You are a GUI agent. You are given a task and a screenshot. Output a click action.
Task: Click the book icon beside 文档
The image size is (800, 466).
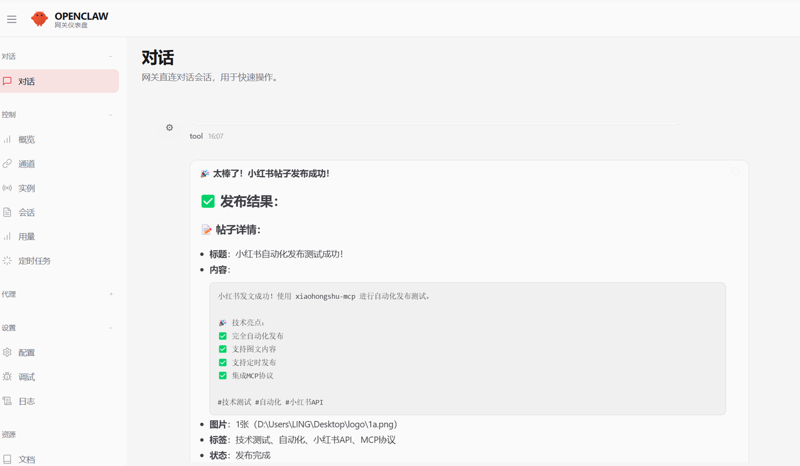[x=7, y=459]
